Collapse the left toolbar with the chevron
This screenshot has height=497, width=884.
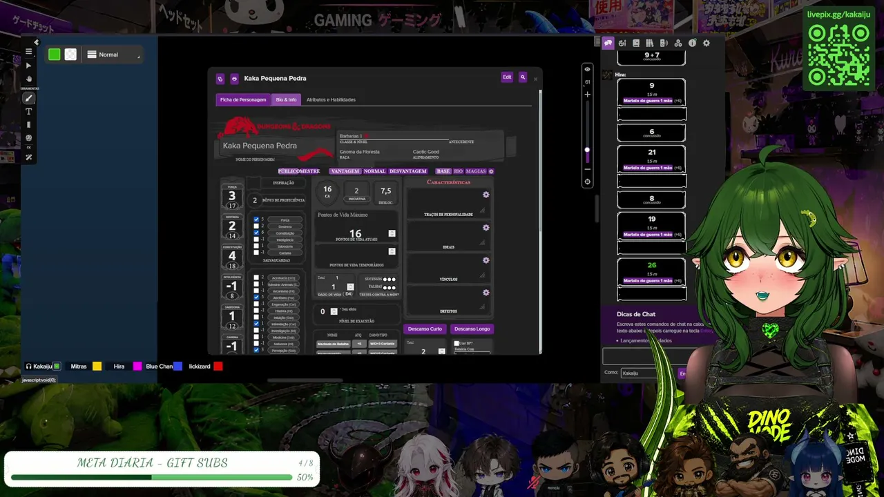click(36, 42)
